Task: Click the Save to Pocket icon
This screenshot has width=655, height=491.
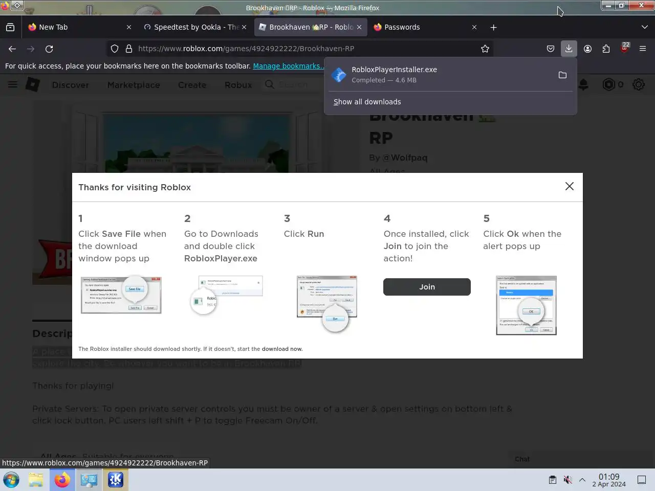Action: point(551,49)
